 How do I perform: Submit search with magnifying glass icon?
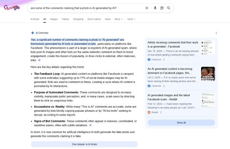click(x=169, y=8)
